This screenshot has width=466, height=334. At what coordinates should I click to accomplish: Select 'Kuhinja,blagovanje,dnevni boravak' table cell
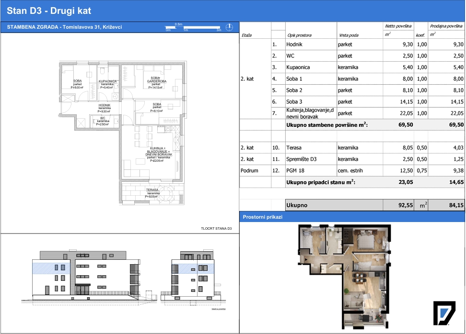point(311,113)
